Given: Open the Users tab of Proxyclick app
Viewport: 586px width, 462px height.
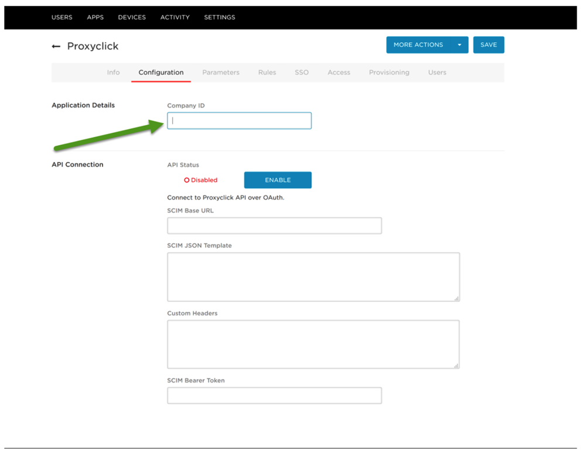Looking at the screenshot, I should 437,73.
